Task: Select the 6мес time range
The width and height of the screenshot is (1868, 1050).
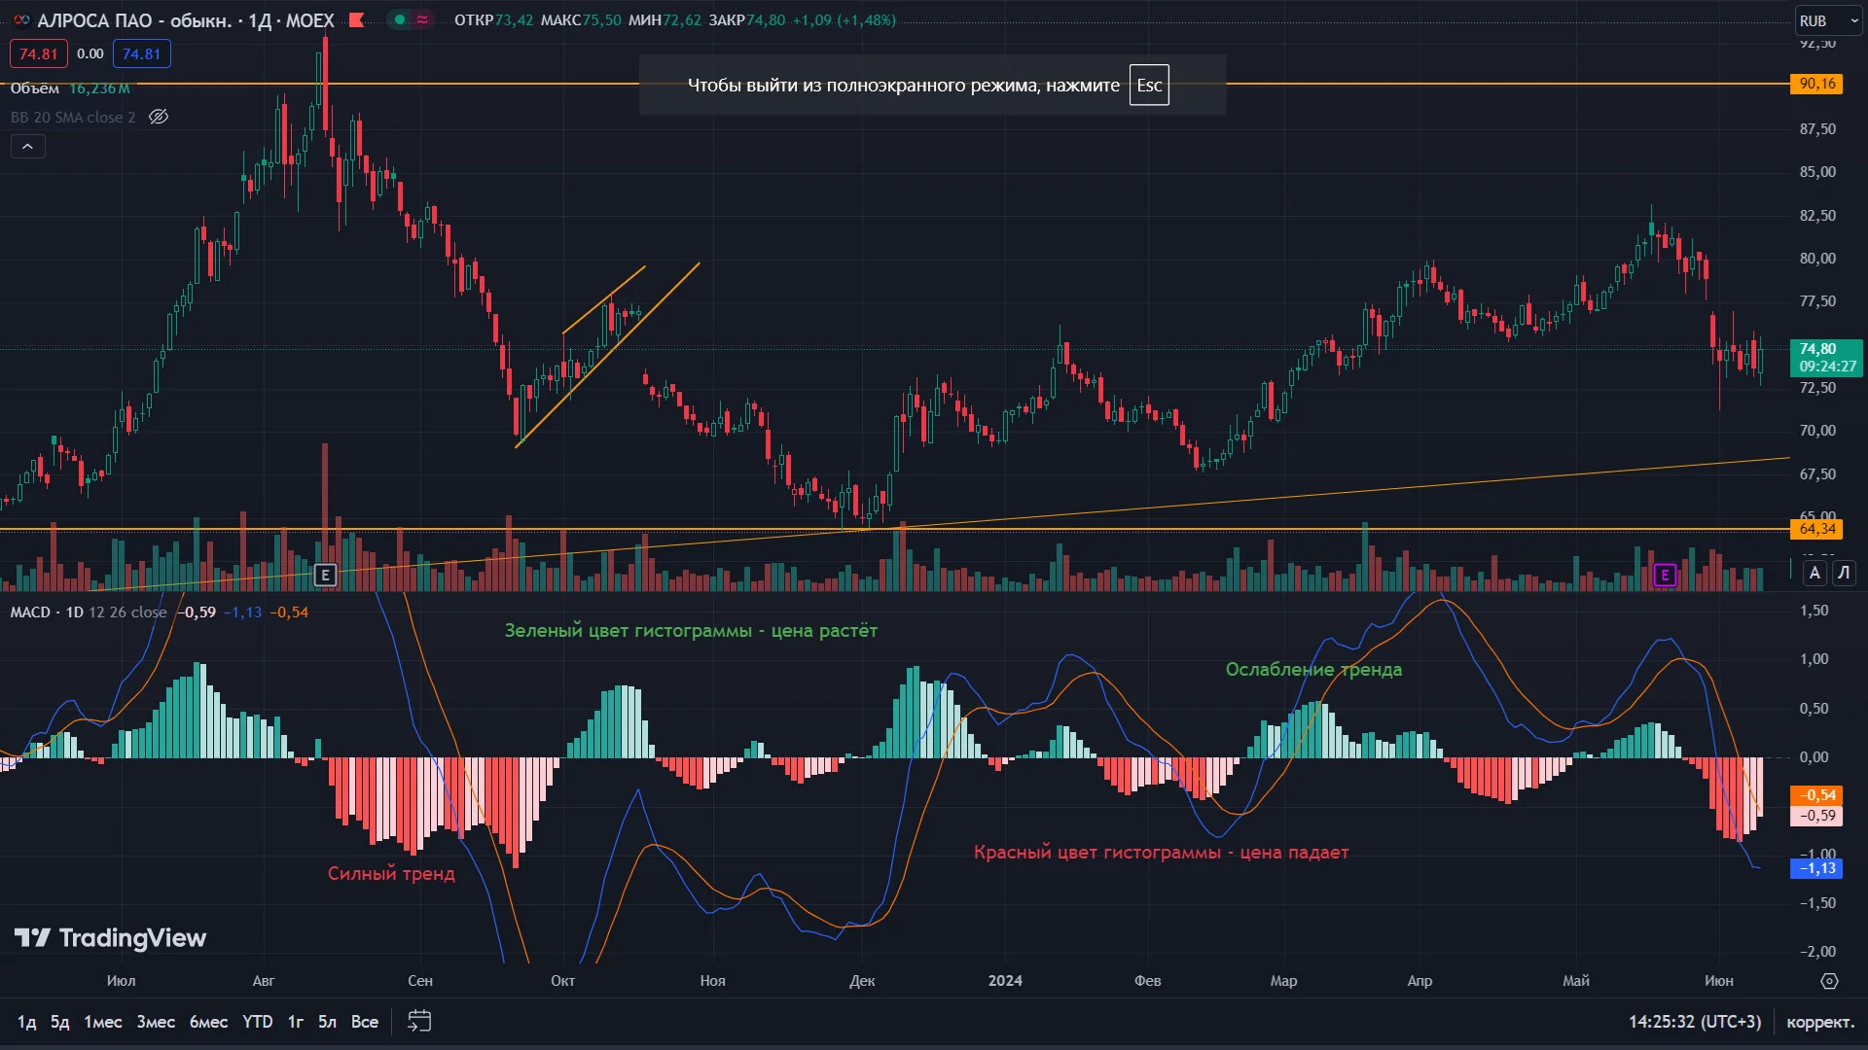Action: 208,1022
